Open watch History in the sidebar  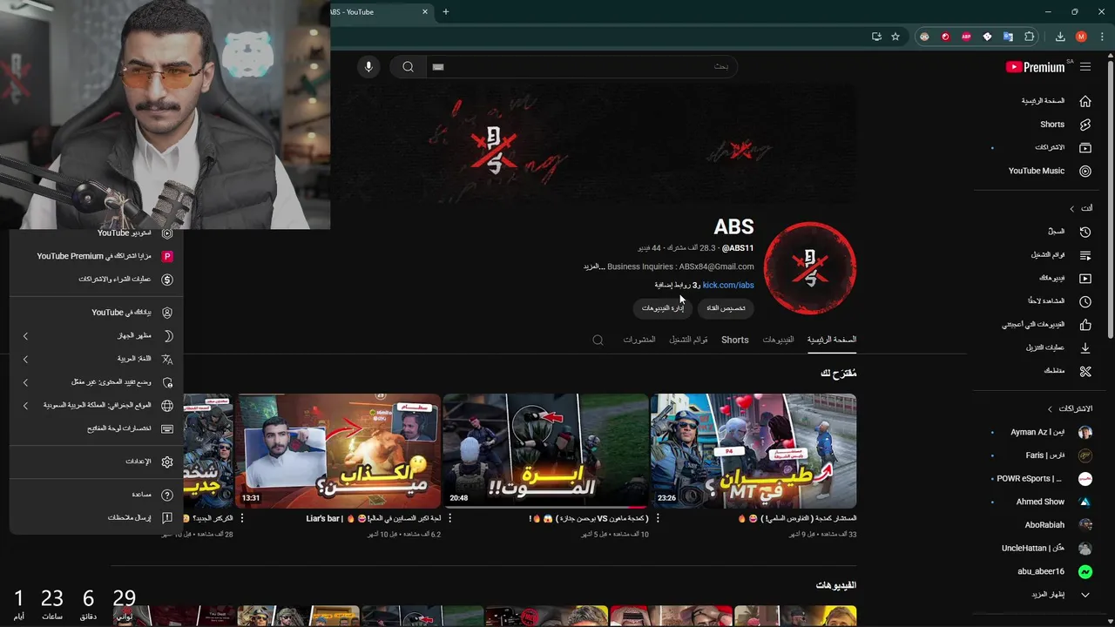coord(1070,232)
